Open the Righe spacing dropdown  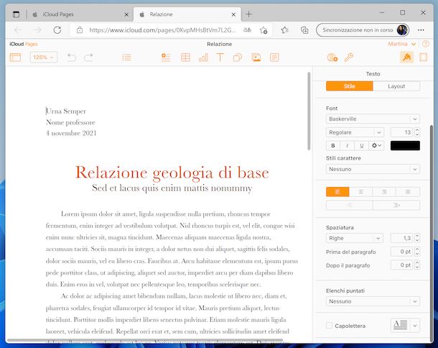pyautogui.click(x=355, y=238)
